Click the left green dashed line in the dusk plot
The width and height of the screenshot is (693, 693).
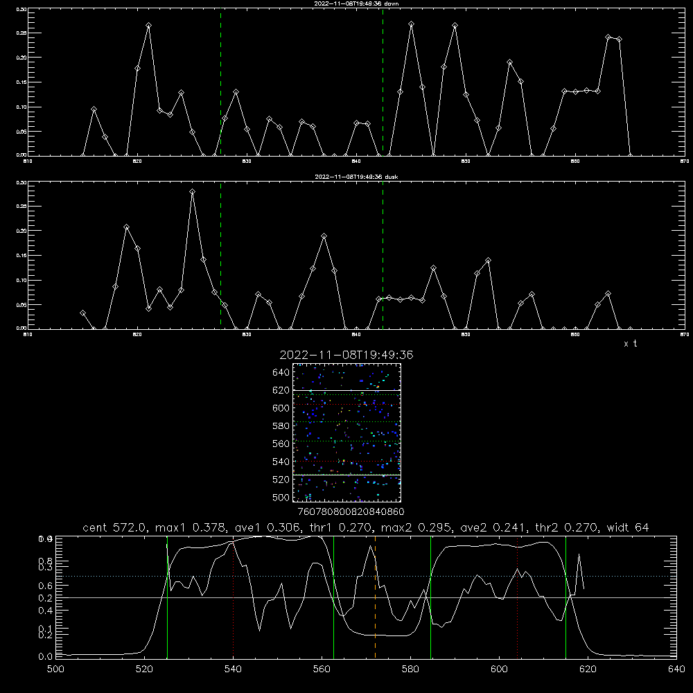coord(220,255)
